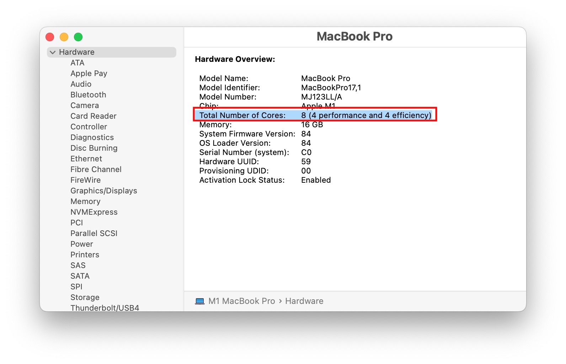Select Apple Pay in the sidebar

(89, 73)
